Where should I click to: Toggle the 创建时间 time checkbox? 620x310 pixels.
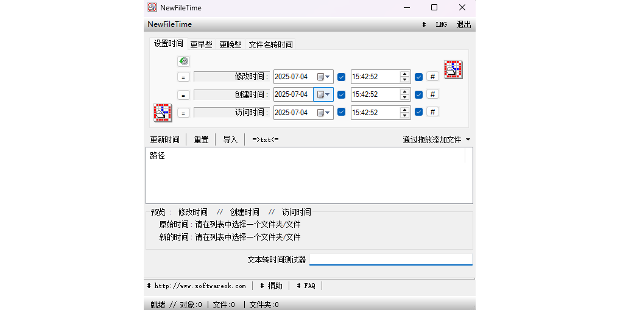419,94
